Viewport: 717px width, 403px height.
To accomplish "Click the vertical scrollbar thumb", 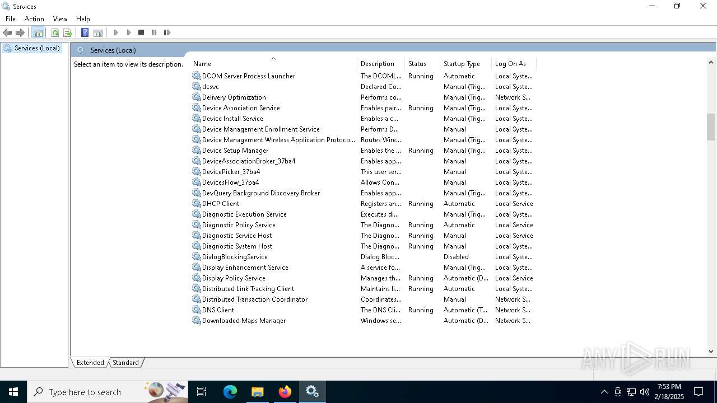I will click(x=711, y=127).
